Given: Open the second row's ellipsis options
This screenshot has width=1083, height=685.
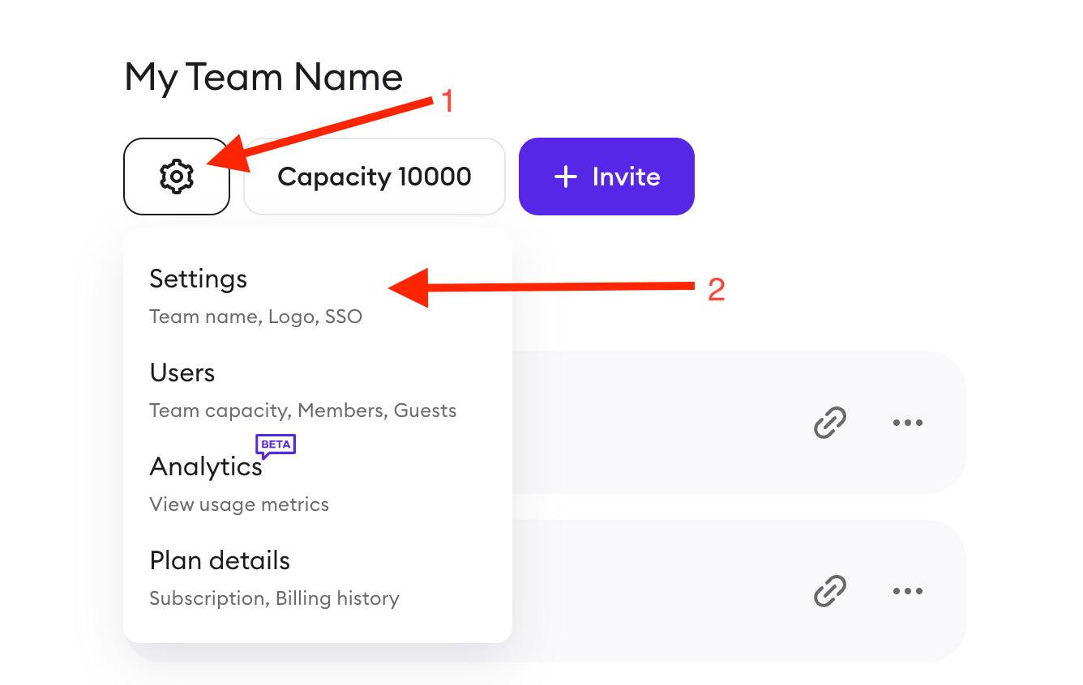Looking at the screenshot, I should pos(907,591).
